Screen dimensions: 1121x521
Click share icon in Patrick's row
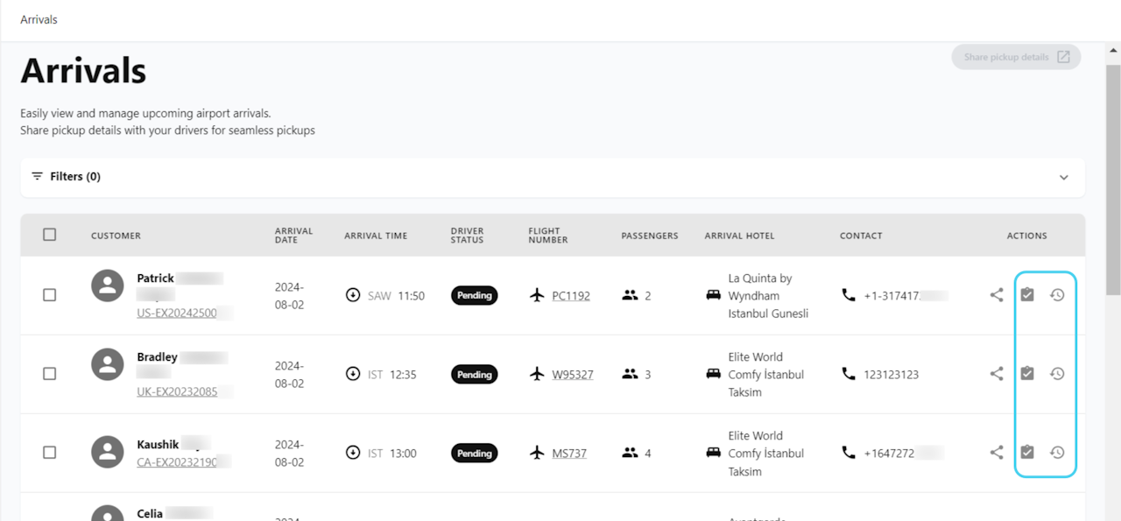[997, 295]
